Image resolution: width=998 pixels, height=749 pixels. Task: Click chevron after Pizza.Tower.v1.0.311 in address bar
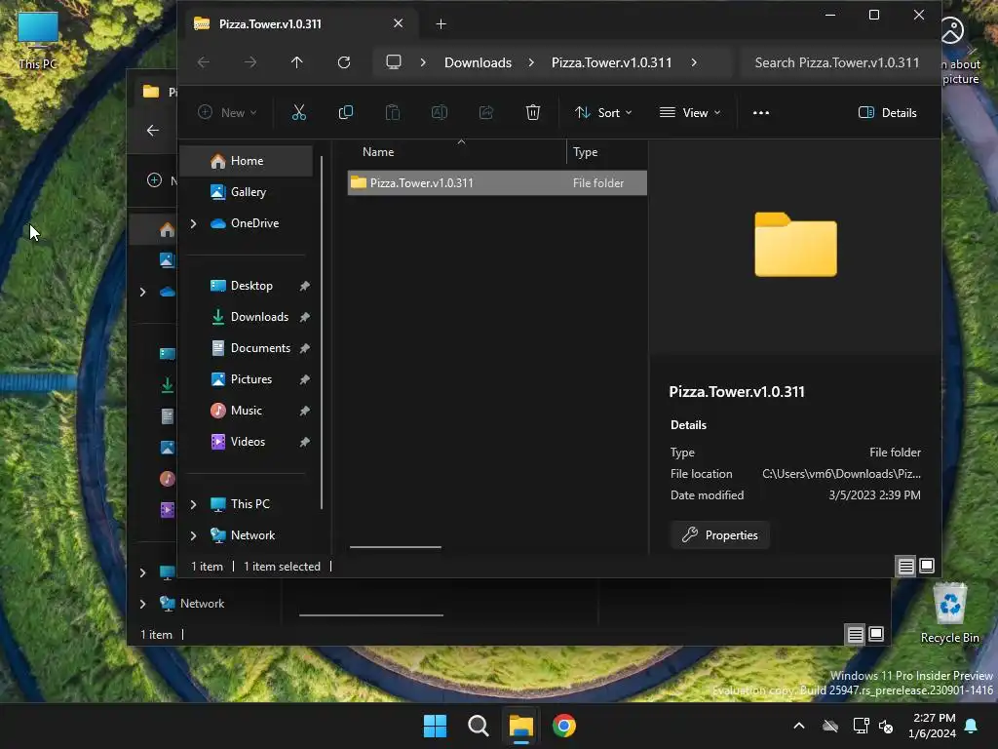pyautogui.click(x=694, y=62)
